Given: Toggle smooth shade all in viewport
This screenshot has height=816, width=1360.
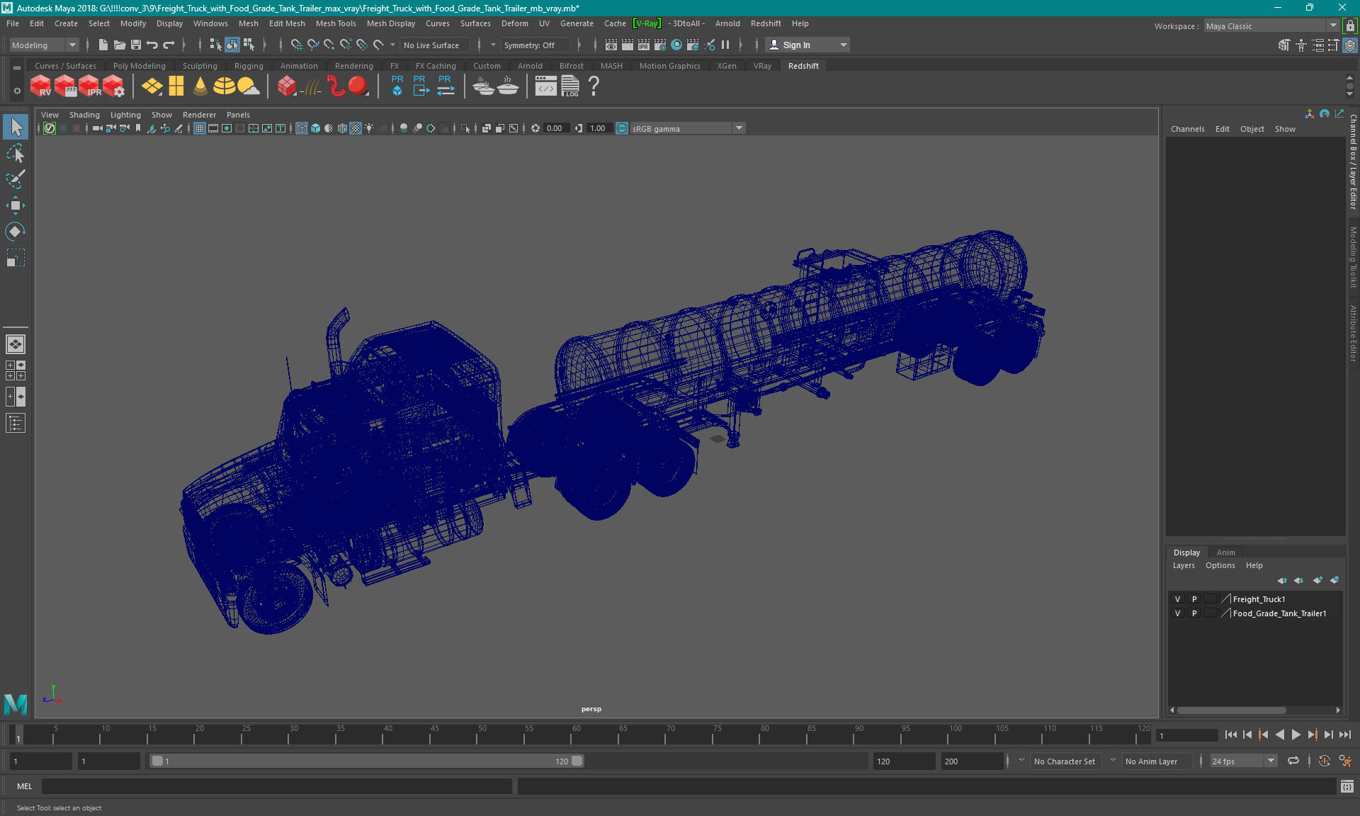Looking at the screenshot, I should point(315,128).
